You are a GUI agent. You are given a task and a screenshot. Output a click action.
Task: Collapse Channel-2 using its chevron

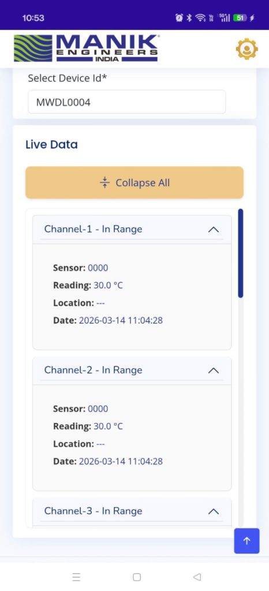pyautogui.click(x=213, y=370)
